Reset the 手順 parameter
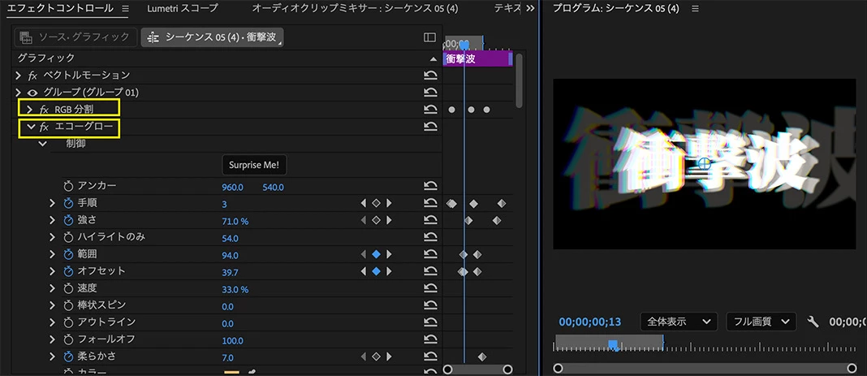This screenshot has width=867, height=376. point(430,204)
